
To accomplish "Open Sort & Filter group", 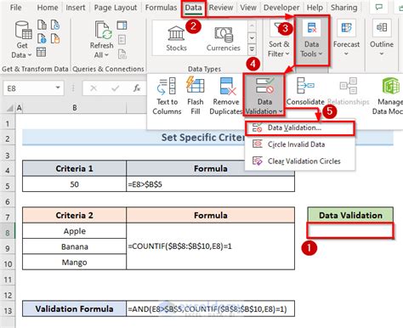I will coord(279,39).
